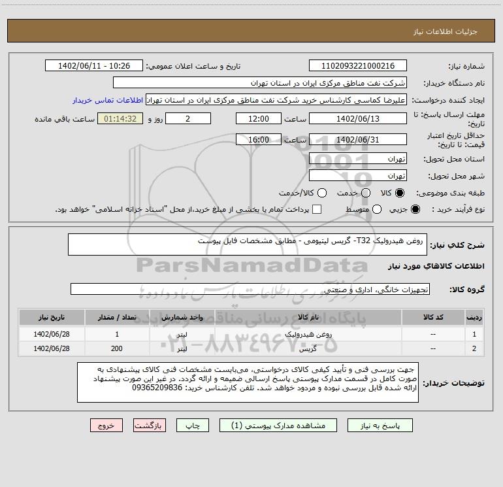
Task: Choose the متوسط purchase type radio
Action: tap(377, 209)
